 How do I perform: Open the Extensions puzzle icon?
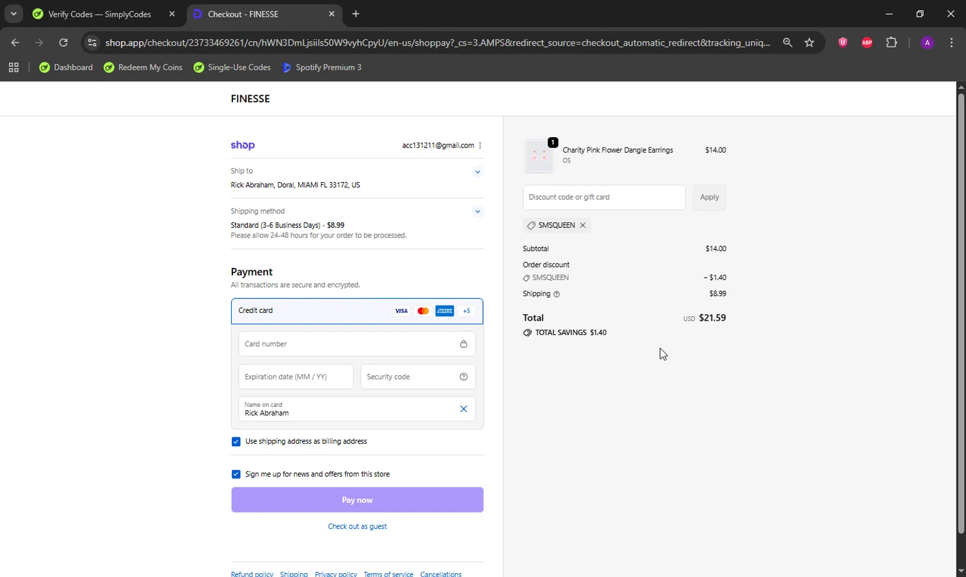(x=891, y=43)
